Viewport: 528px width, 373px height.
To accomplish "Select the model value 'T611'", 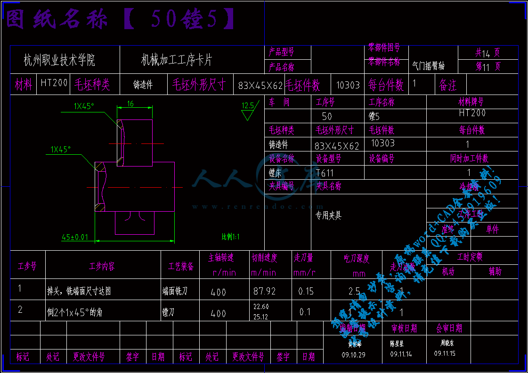I will coord(325,173).
